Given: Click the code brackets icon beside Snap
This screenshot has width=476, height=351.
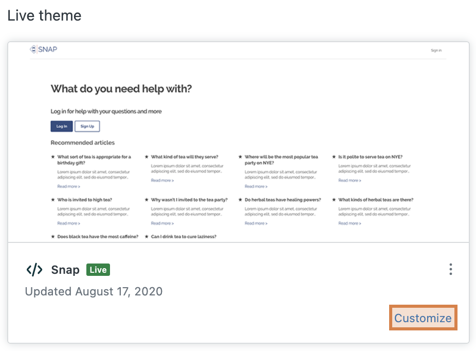Looking at the screenshot, I should [x=34, y=270].
